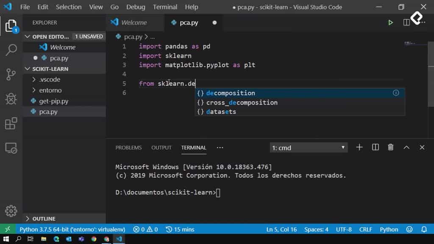Viewport: 434px width, 244px height.
Task: Open the Tweet Feedback smiley in status bar
Action: 410,229
